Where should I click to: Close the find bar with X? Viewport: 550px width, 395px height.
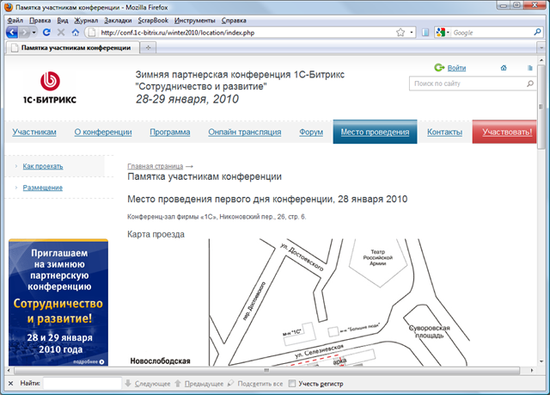pos(10,384)
